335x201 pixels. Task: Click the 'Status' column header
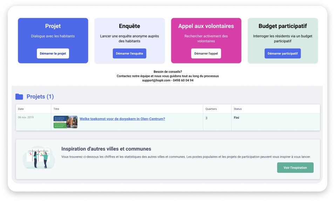pos(238,109)
